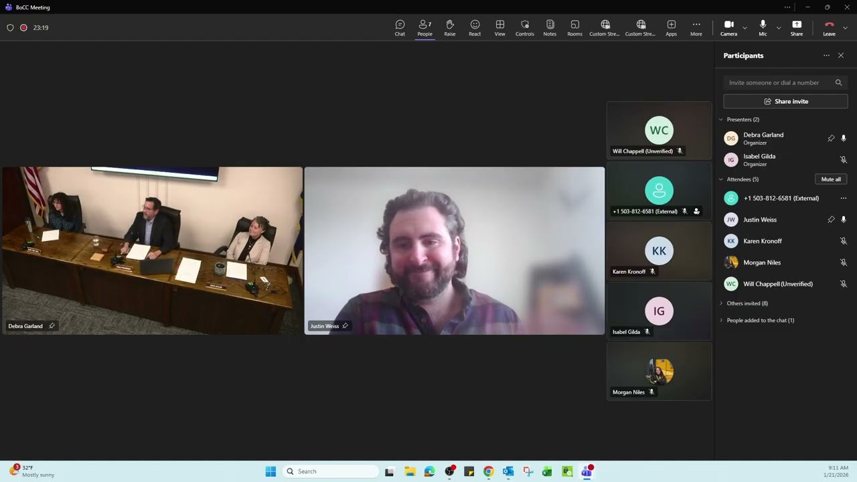Click the +1 503-812-6581 video tile
This screenshot has width=857, height=482.
659,191
